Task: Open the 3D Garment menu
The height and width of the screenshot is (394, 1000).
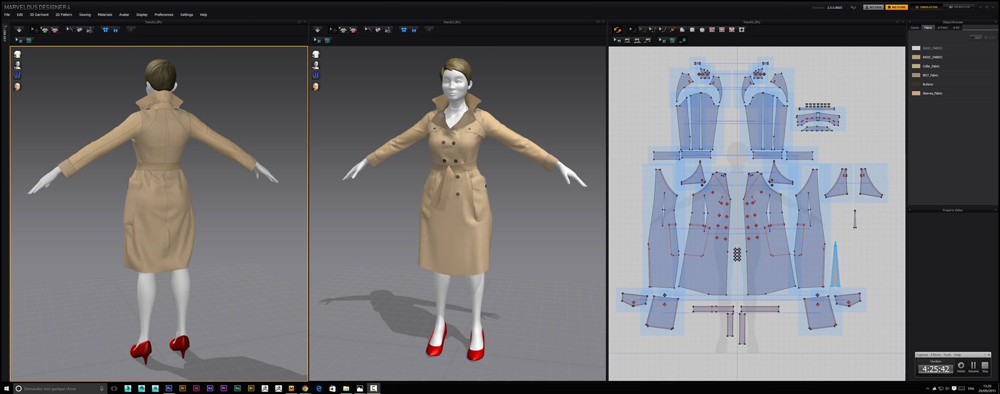Action: coord(39,15)
